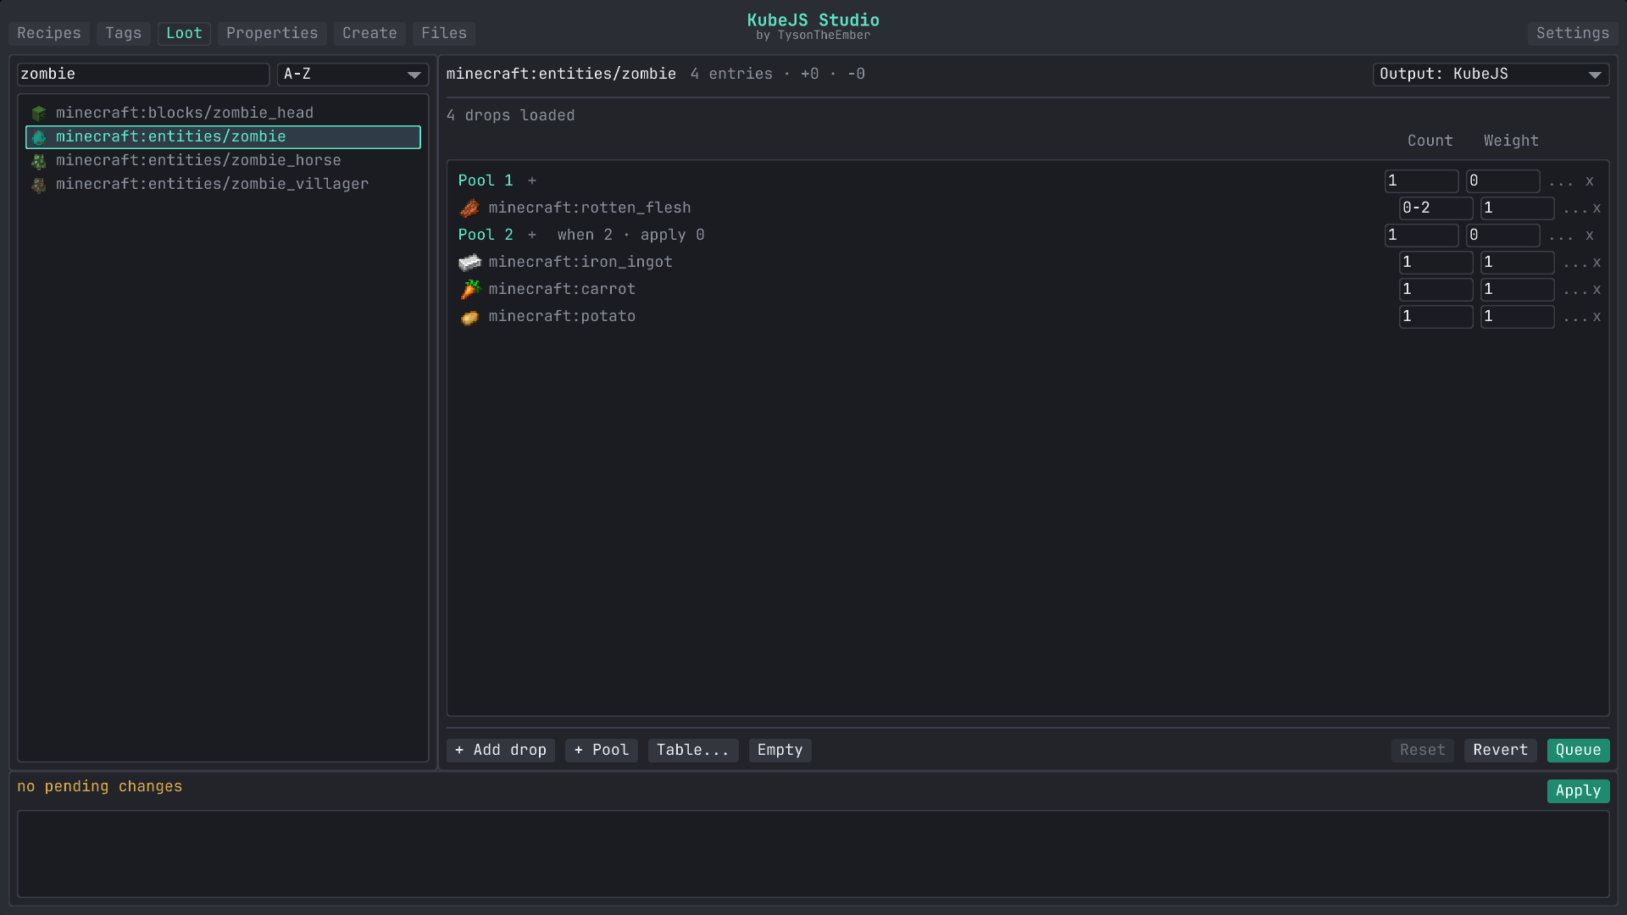
Task: Open more options for carrot
Action: click(x=1575, y=291)
